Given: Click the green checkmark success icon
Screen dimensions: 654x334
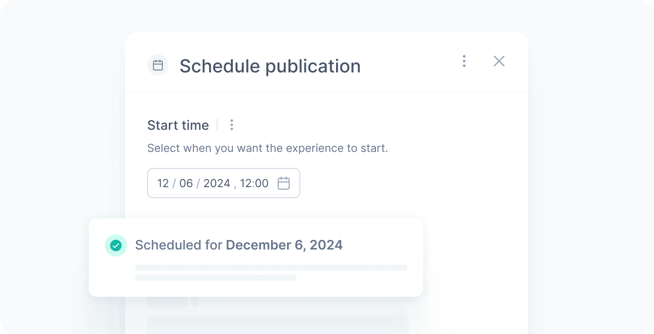Looking at the screenshot, I should 116,245.
